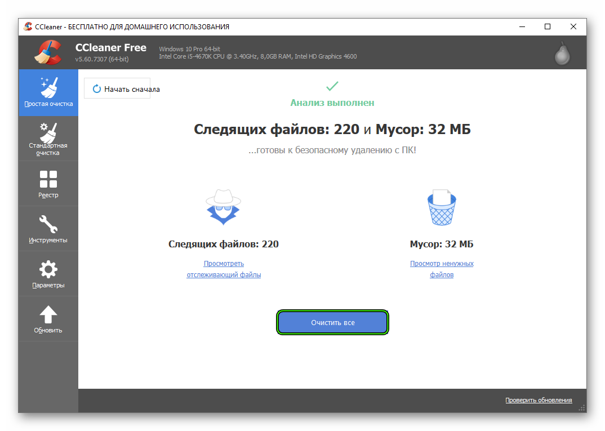Click the pear icon in the header
The height and width of the screenshot is (431, 605).
coord(562,52)
